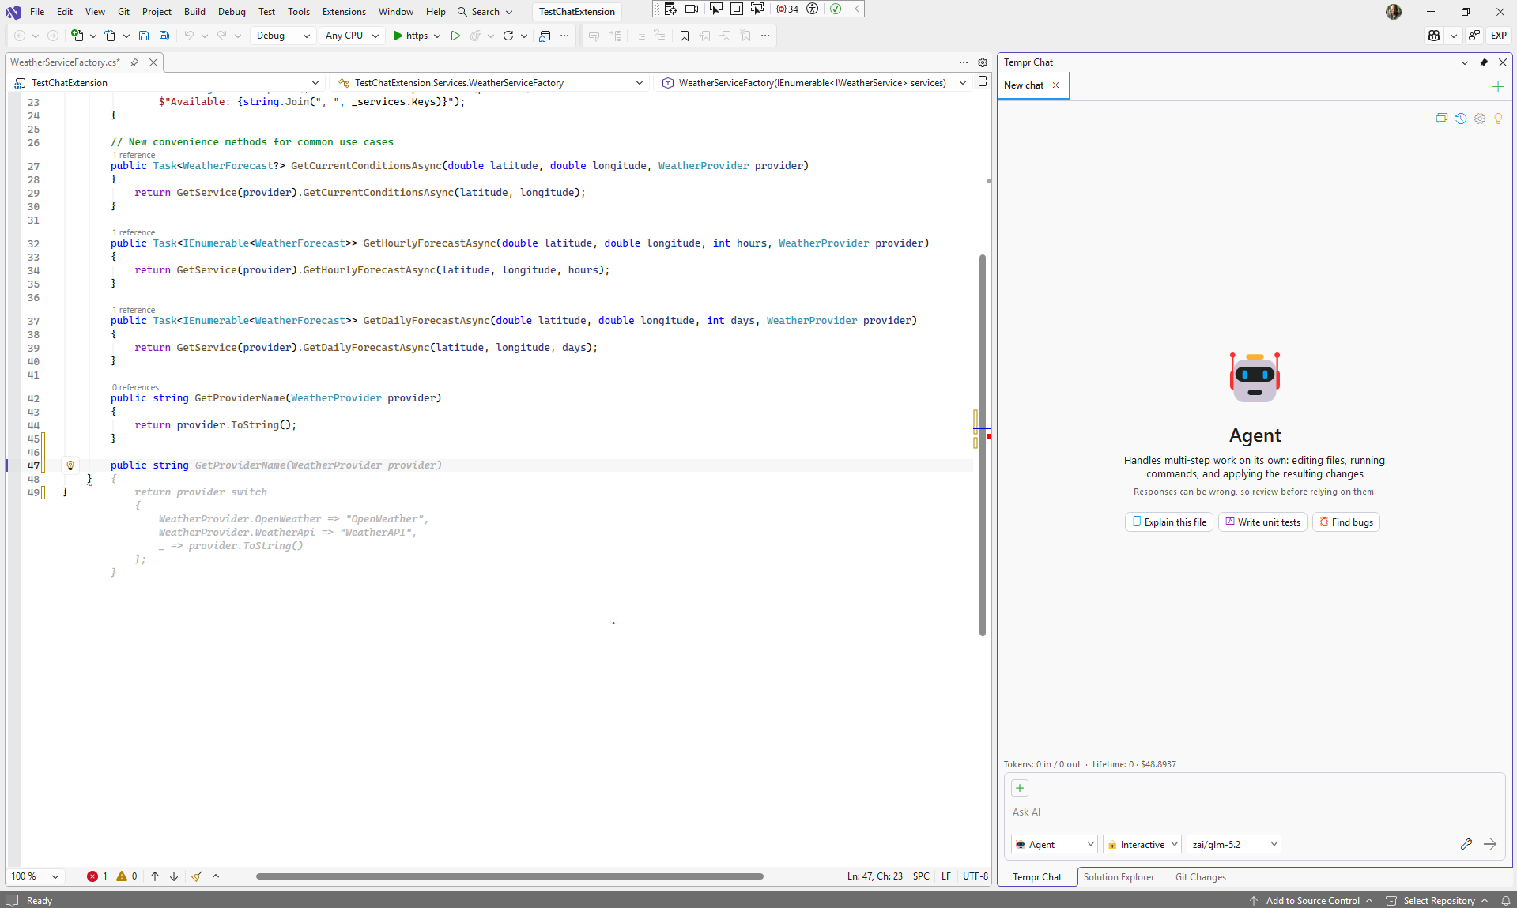The height and width of the screenshot is (908, 1517).
Task: Open the Git menu
Action: (x=123, y=12)
